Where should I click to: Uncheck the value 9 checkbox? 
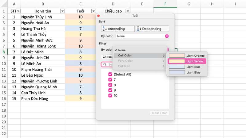point(110,90)
